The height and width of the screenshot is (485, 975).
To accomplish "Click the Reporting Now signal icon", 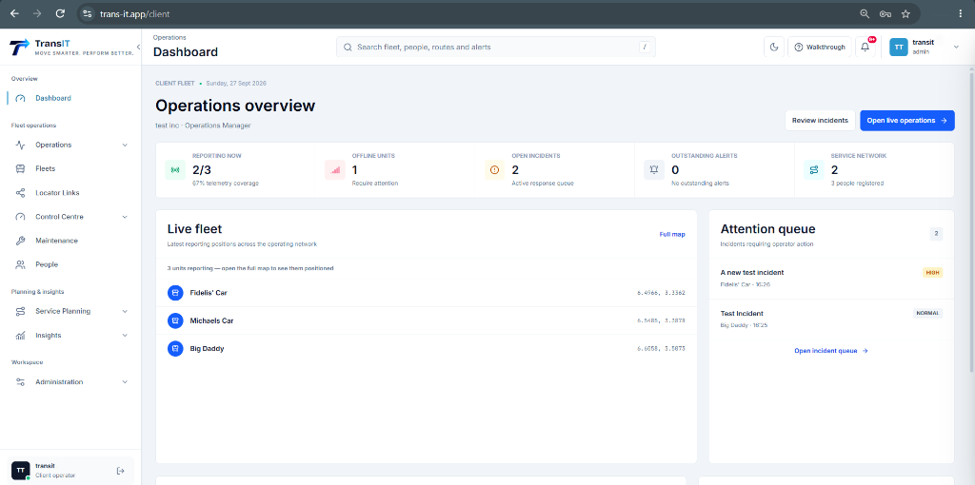I will (x=175, y=169).
